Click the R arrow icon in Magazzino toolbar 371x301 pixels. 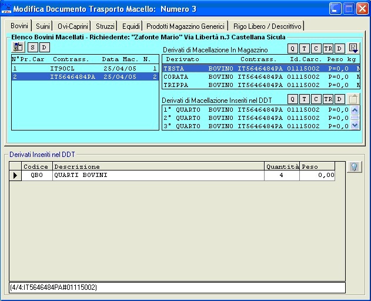[353, 48]
